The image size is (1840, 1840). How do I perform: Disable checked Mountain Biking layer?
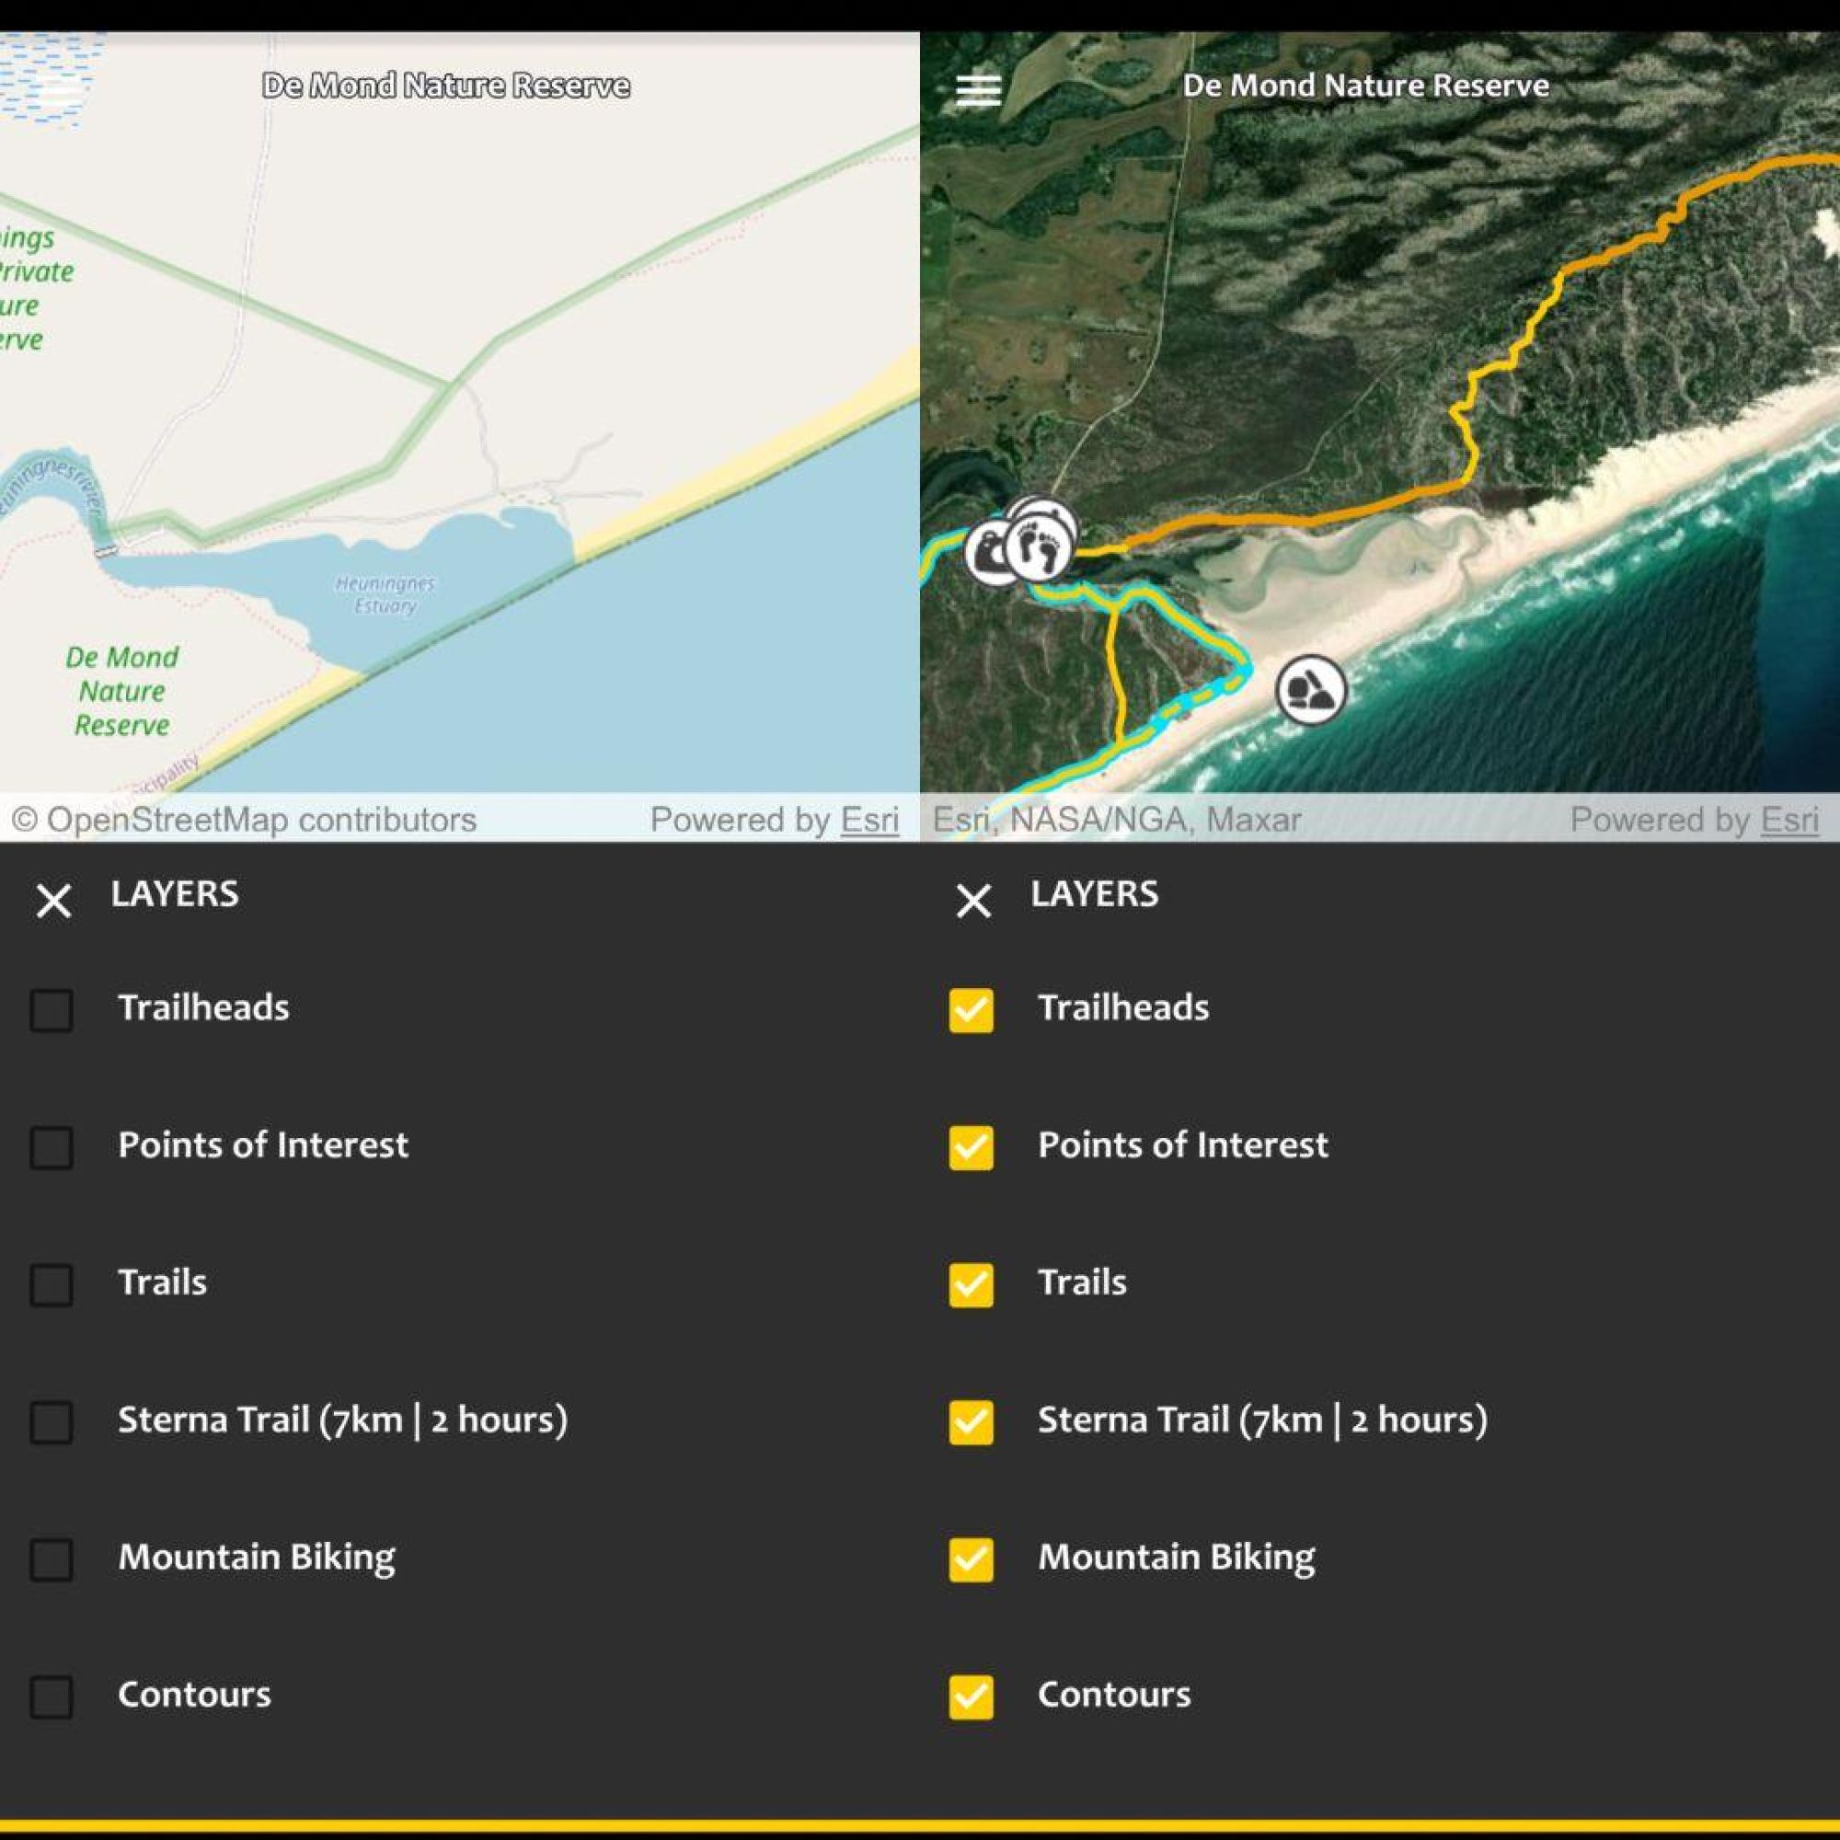point(971,1559)
